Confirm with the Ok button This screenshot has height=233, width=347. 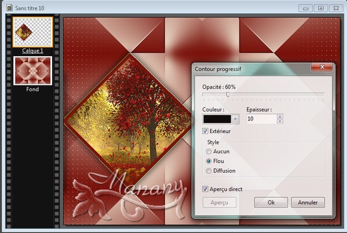click(271, 202)
